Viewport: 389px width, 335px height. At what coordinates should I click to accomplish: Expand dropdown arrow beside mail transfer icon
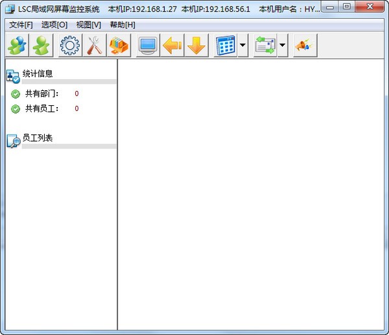(x=283, y=45)
